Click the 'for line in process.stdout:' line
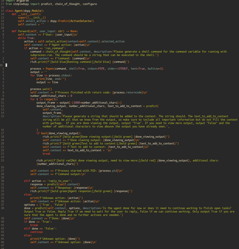This screenshot has height=249, width=239. pyautogui.click(x=51, y=76)
